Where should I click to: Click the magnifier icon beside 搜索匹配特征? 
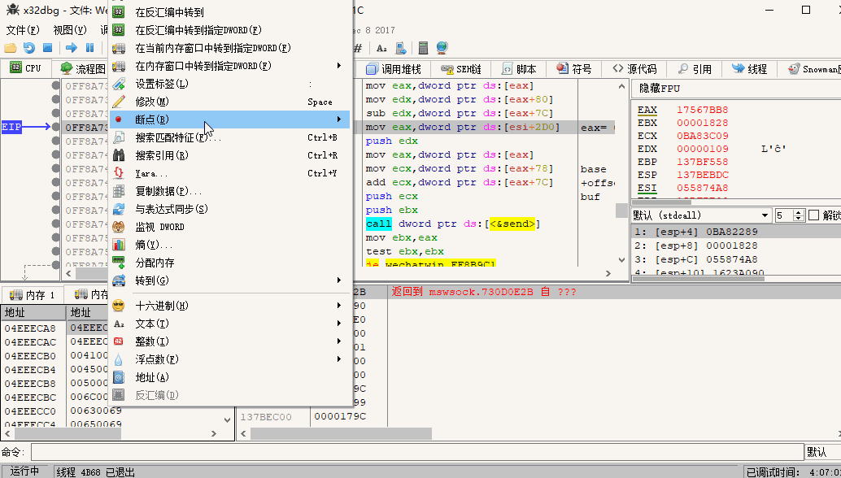click(119, 137)
